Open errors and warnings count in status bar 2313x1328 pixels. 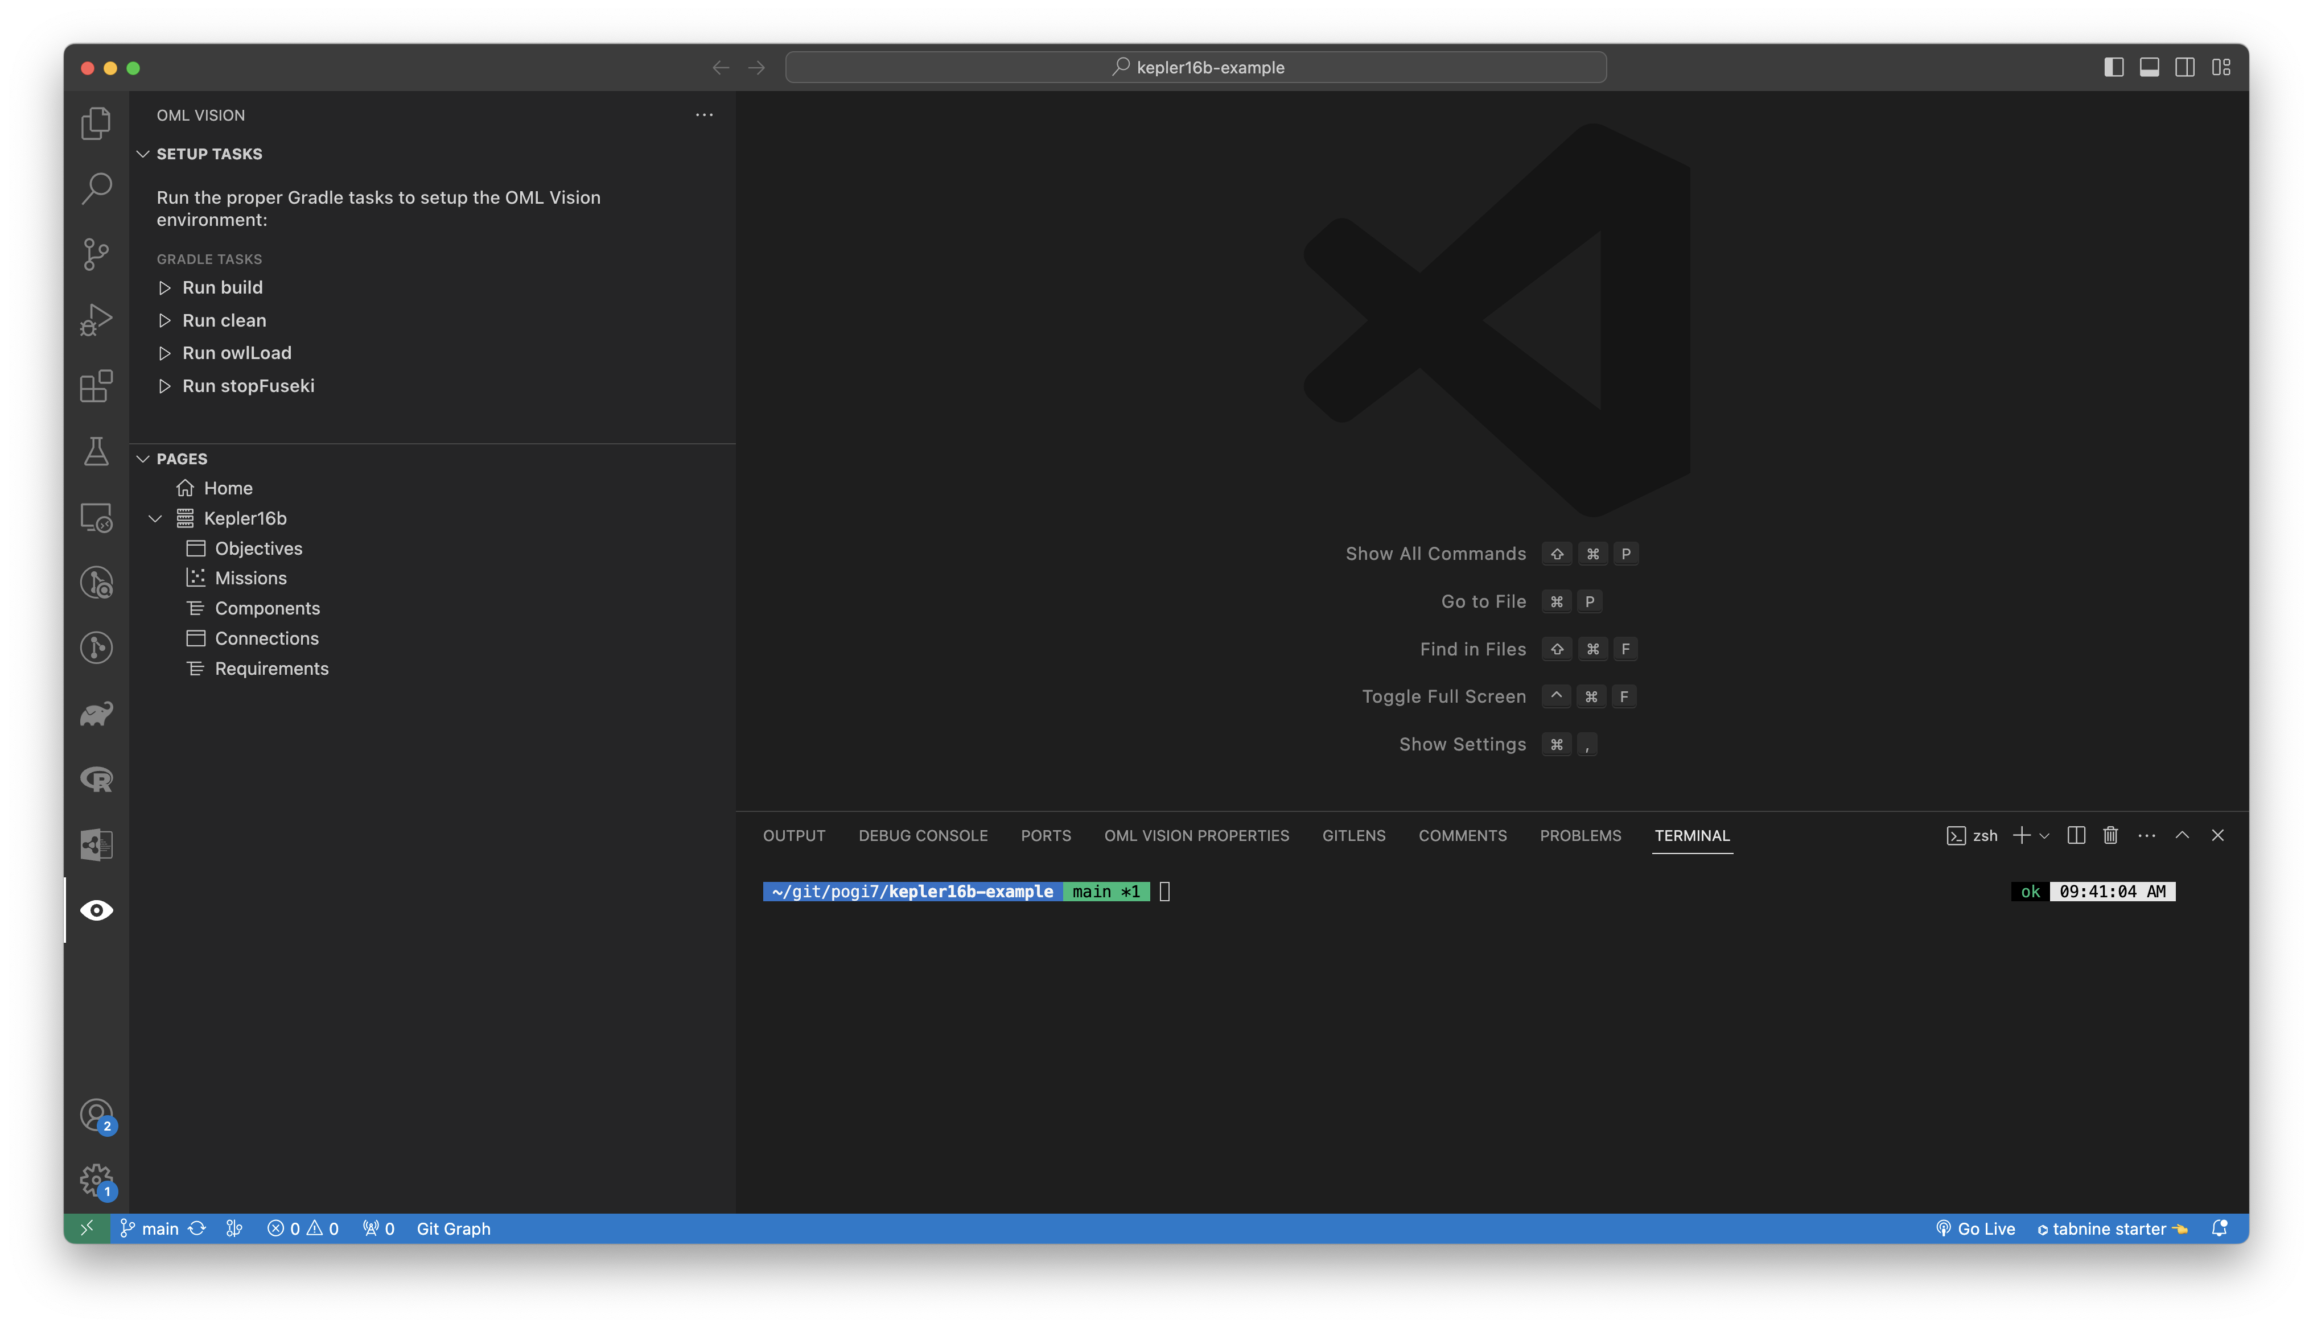[303, 1228]
